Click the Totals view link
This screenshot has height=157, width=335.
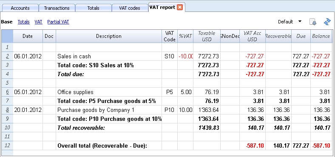(24, 22)
